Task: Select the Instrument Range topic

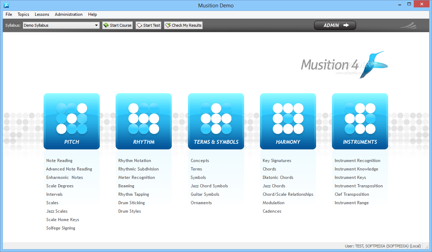Action: click(352, 203)
